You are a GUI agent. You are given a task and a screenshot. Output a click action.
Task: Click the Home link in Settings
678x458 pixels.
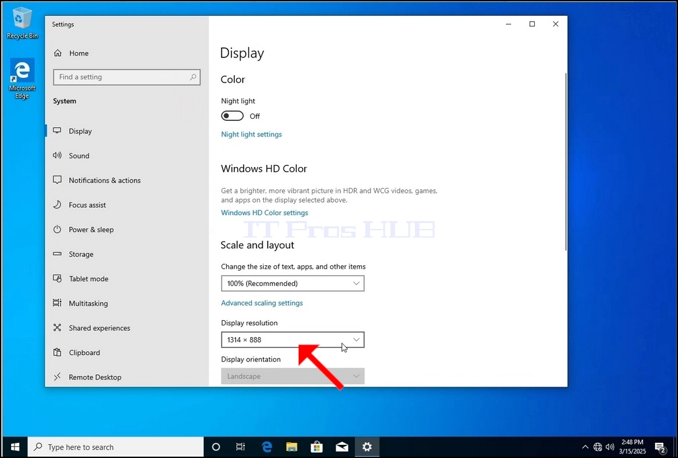78,53
